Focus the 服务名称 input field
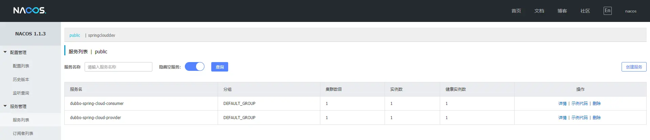650x140 pixels. 118,67
